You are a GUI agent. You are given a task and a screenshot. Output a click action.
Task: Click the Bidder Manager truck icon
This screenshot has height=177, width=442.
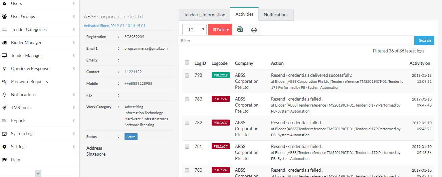tap(4, 43)
